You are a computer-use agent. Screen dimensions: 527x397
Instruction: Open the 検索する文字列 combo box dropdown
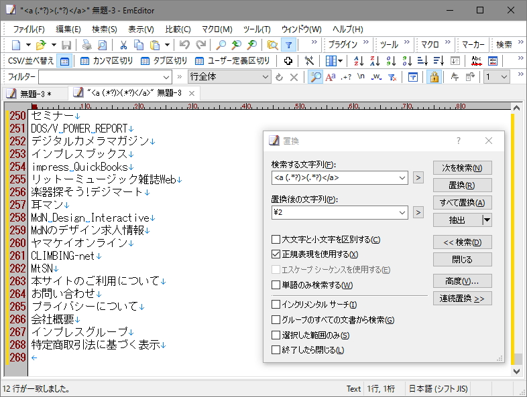[402, 178]
